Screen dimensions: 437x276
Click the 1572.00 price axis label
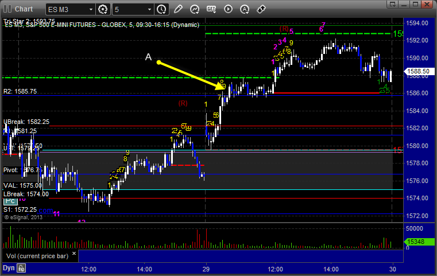click(417, 216)
